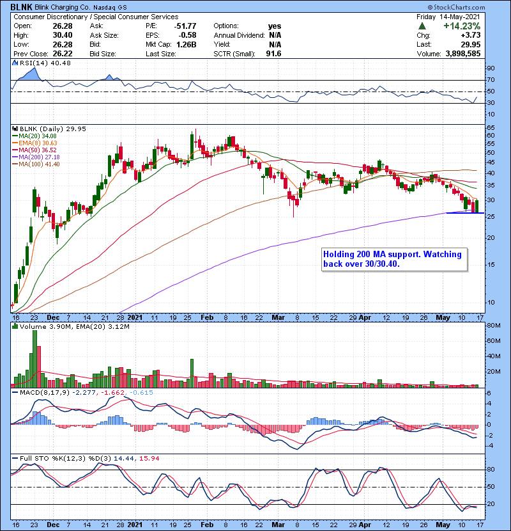The image size is (511, 531).
Task: Select the BLNK ticker symbol in header
Action: tap(21, 7)
